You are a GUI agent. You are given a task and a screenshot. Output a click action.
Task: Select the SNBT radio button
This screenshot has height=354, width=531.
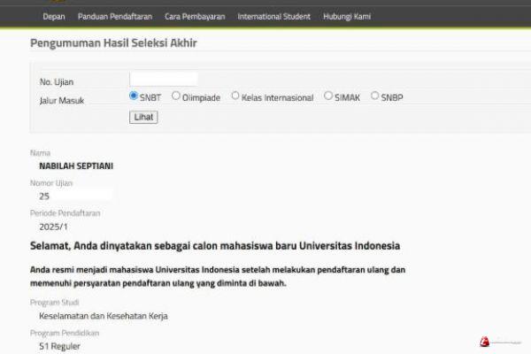pos(134,96)
